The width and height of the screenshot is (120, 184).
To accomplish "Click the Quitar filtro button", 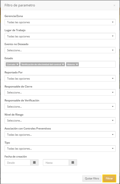I will (92, 178).
